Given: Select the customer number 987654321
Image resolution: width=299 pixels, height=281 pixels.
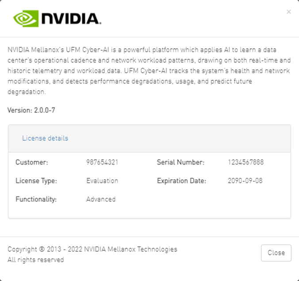Looking at the screenshot, I should coord(102,162).
